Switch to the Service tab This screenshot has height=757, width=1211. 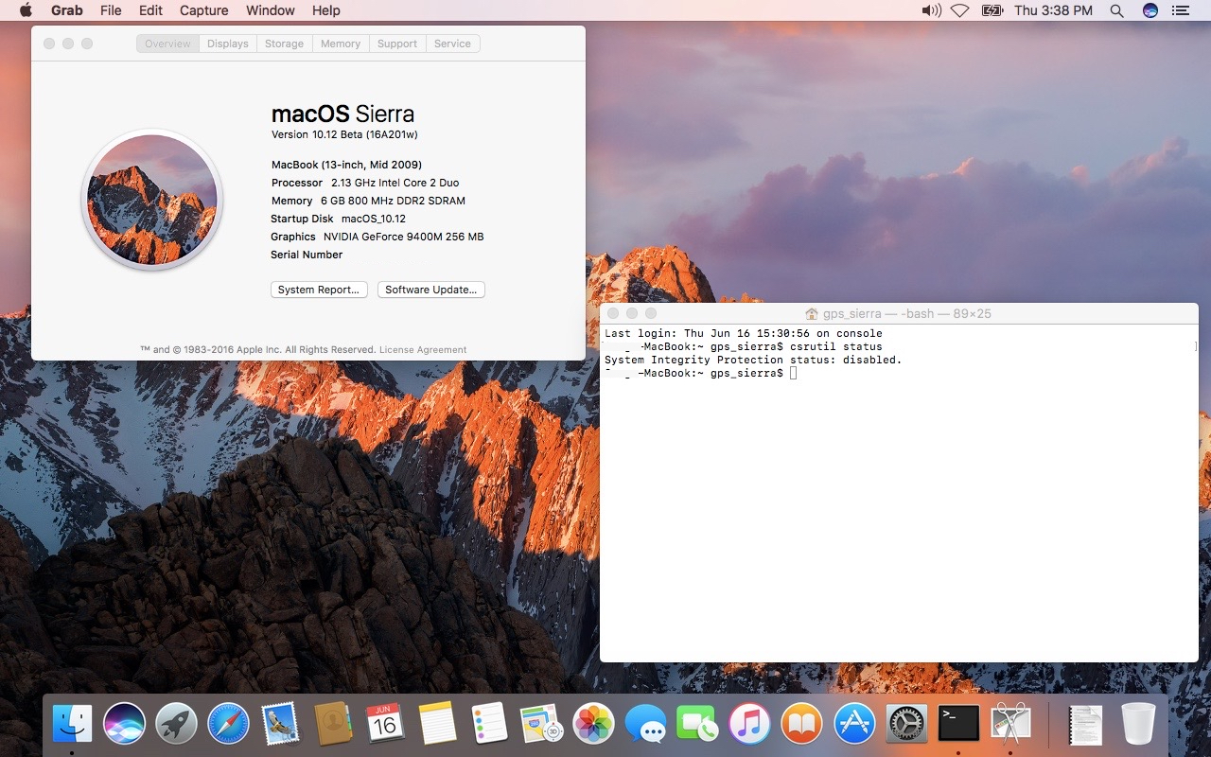(452, 44)
